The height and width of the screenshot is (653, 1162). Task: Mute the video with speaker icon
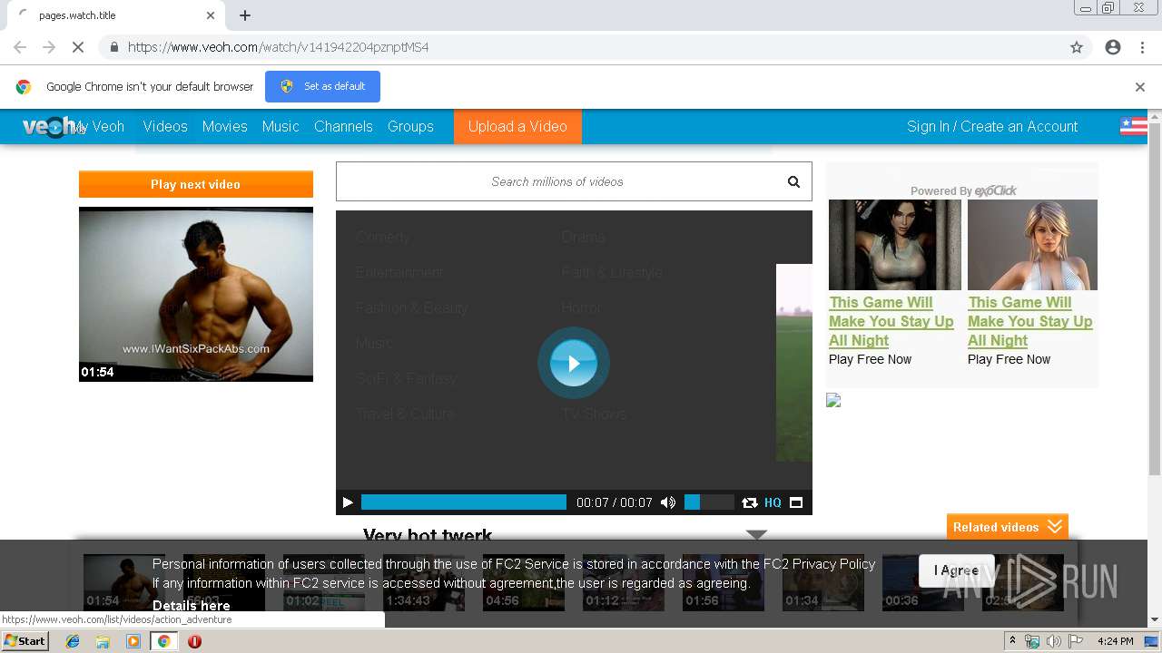point(668,502)
